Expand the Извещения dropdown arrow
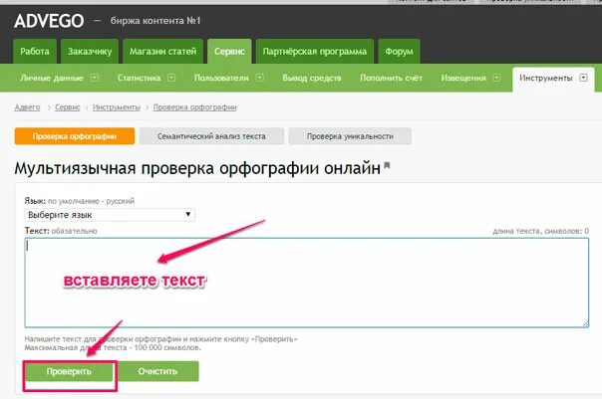602x399 pixels. pos(496,78)
